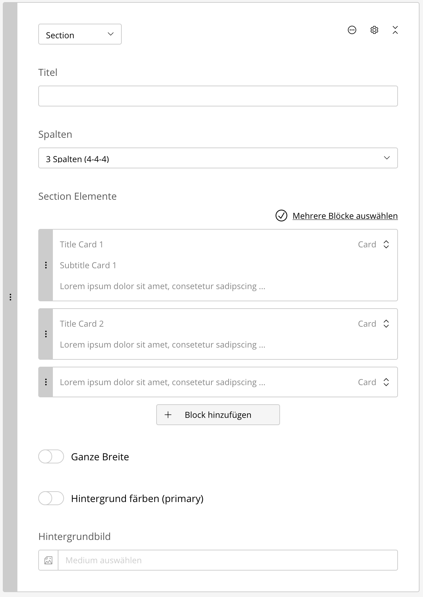Open the Spalten dropdown
Image resolution: width=423 pixels, height=597 pixels.
[218, 158]
